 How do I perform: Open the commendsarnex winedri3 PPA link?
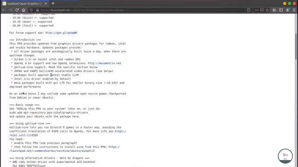[x=64, y=149]
